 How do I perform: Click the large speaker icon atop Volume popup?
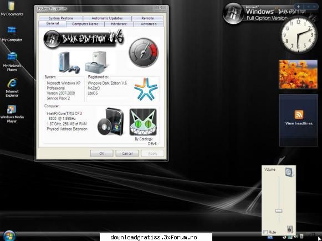[x=289, y=172]
